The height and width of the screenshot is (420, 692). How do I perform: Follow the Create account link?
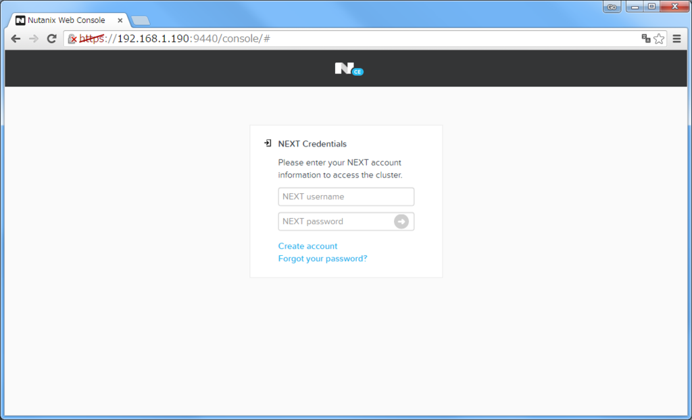(x=307, y=246)
